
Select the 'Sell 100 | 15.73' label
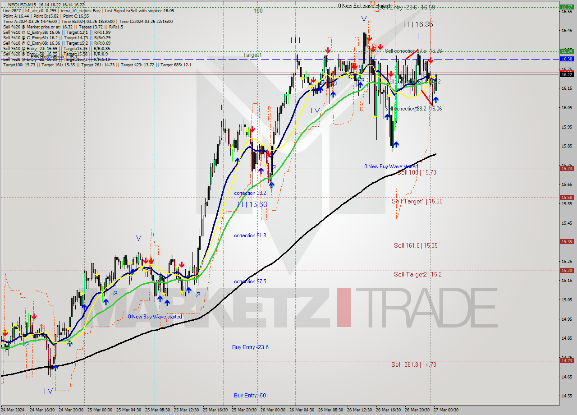[416, 172]
